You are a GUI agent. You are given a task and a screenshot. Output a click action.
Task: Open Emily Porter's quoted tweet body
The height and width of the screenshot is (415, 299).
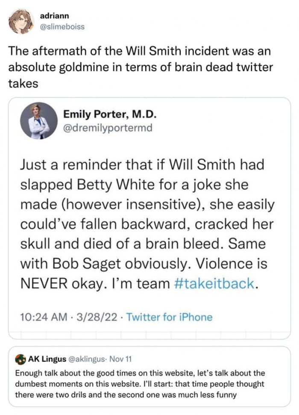click(145, 223)
